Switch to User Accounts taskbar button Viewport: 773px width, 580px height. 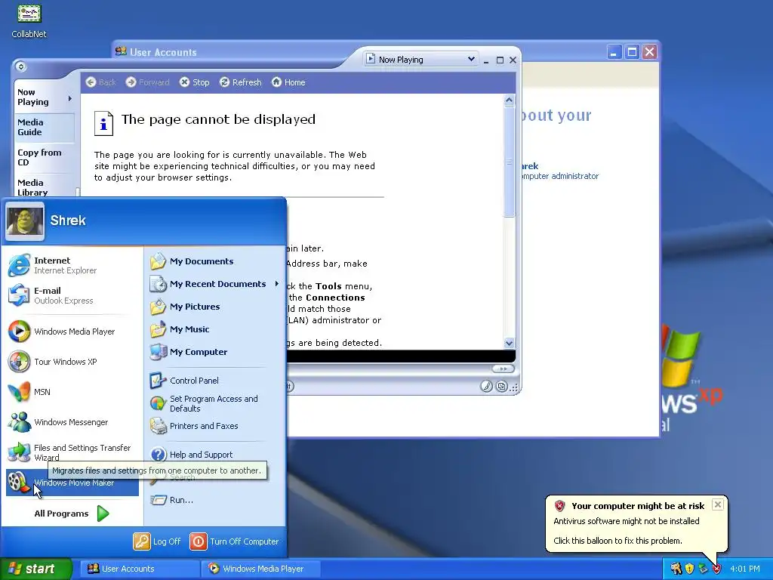tap(140, 569)
